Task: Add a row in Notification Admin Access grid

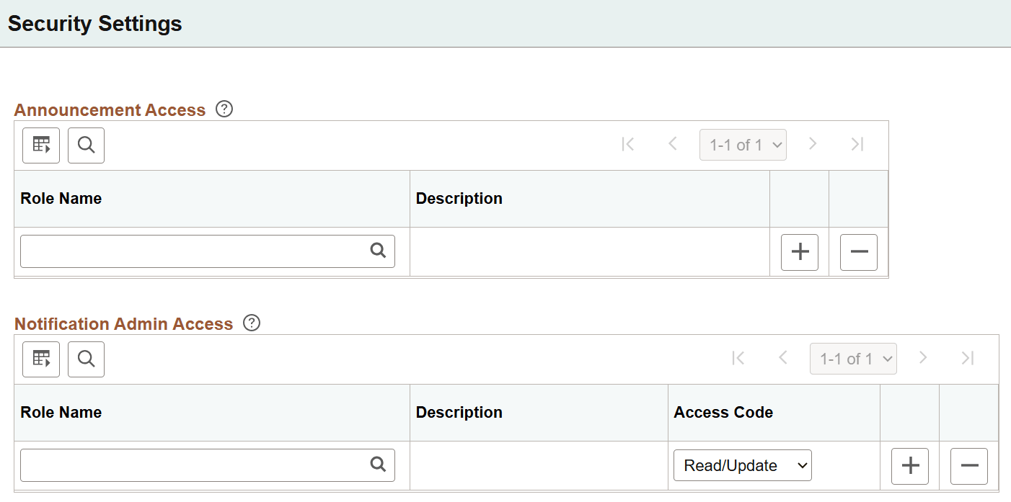Action: pos(909,466)
